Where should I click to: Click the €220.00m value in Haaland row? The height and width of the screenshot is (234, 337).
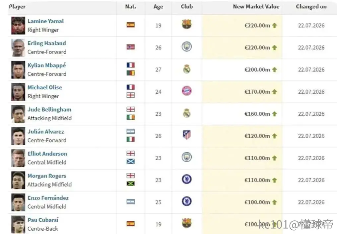[257, 48]
